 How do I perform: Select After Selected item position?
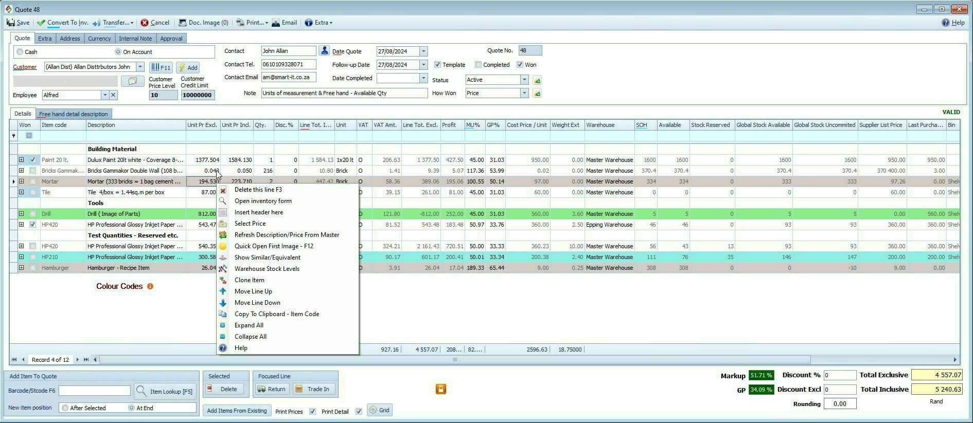tap(65, 408)
